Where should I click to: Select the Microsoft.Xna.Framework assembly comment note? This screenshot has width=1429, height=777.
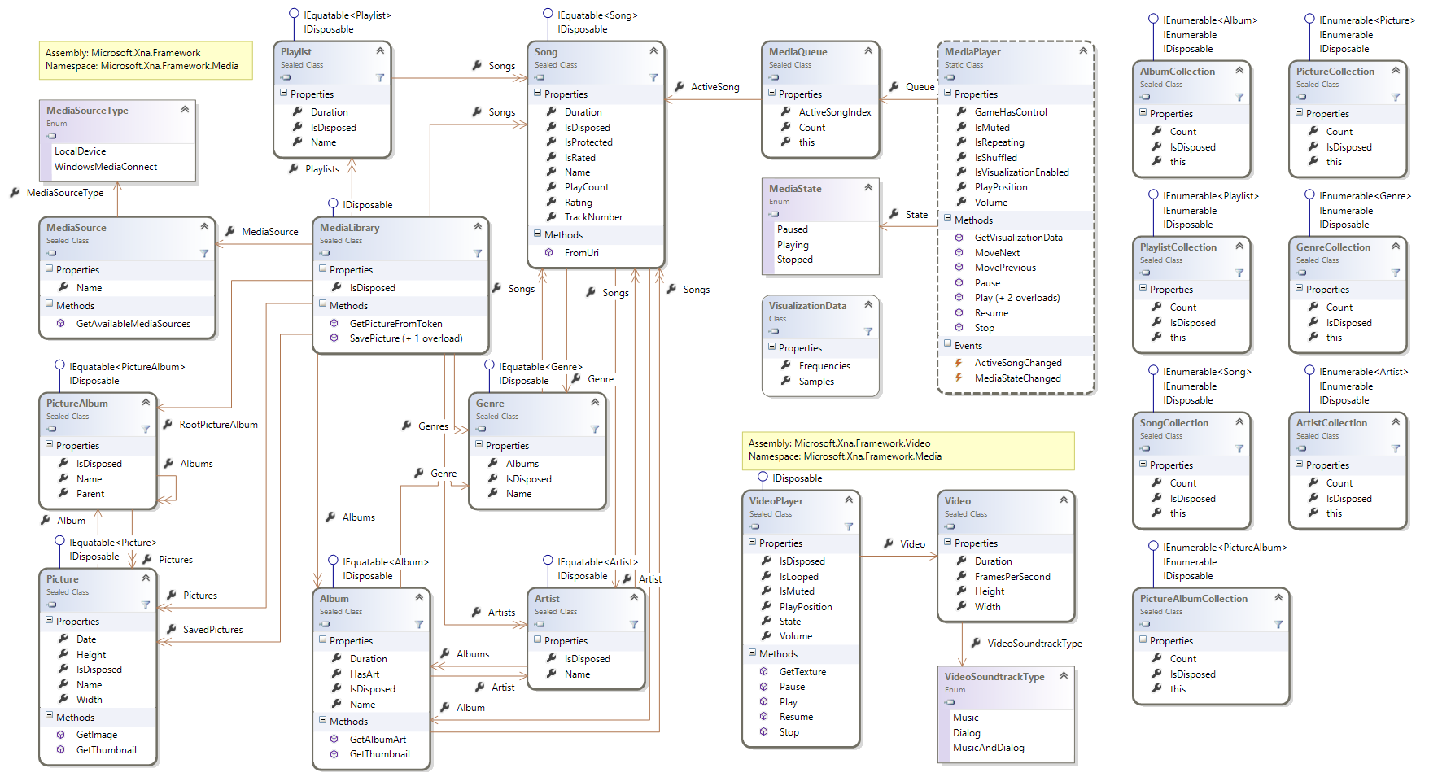[x=146, y=60]
